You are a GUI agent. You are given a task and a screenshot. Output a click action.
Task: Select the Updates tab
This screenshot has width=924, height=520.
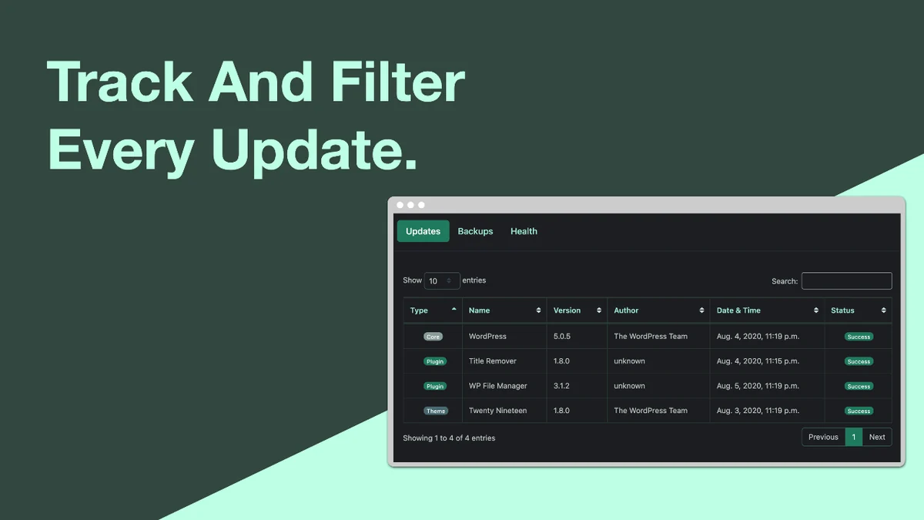coord(423,231)
